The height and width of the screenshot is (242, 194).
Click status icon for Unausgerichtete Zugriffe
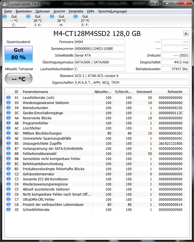(x=8, y=143)
